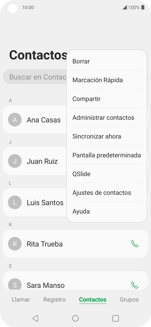Tap Juan Ruiz avatar icon
Viewport: 151px width, 327px height.
[x=15, y=161]
